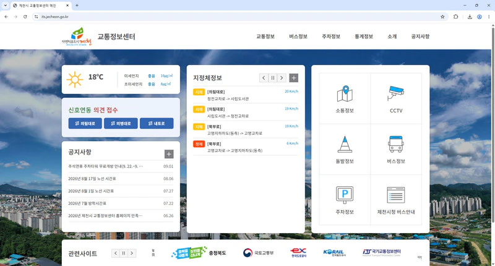Bookmark this page with star icon
The height and width of the screenshot is (266, 495).
[442, 17]
